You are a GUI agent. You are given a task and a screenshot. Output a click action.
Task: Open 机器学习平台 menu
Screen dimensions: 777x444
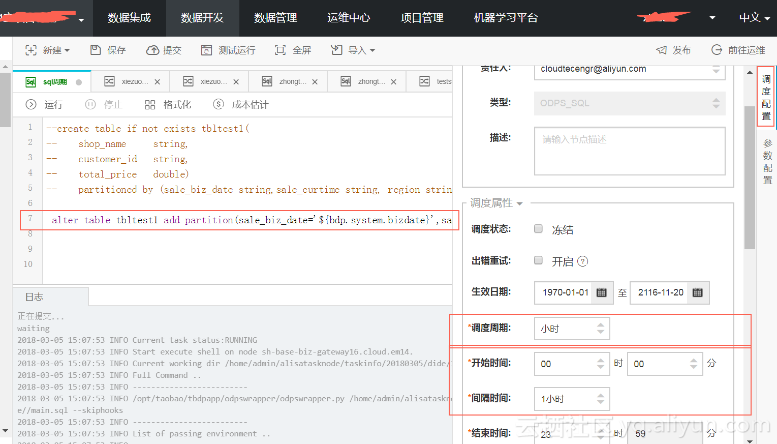click(x=506, y=18)
